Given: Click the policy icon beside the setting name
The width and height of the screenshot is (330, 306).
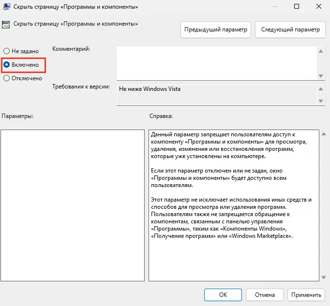Looking at the screenshot, I should 6,24.
